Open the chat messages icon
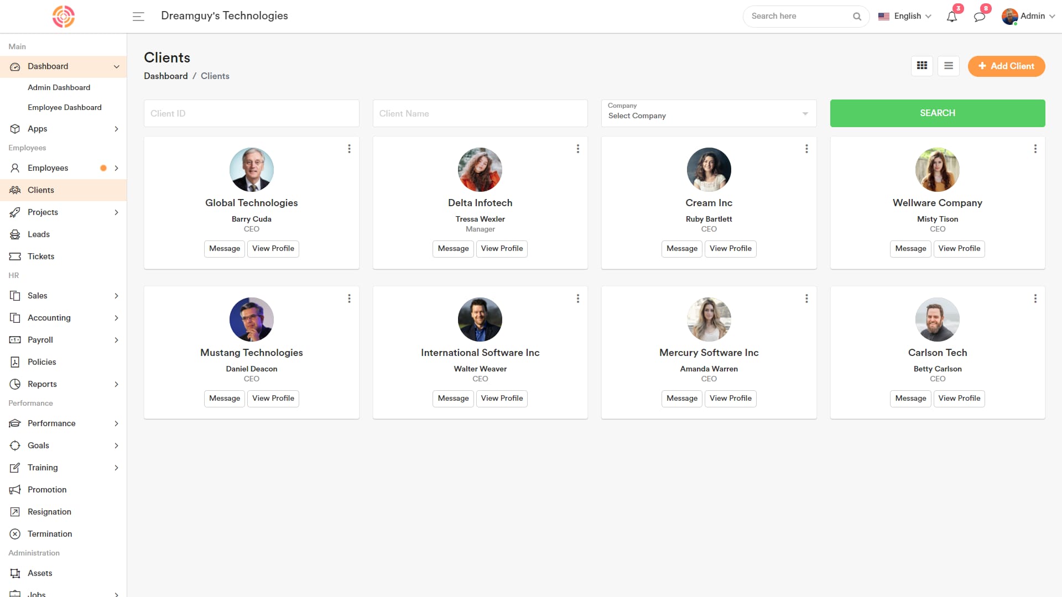This screenshot has width=1062, height=597. pos(980,17)
